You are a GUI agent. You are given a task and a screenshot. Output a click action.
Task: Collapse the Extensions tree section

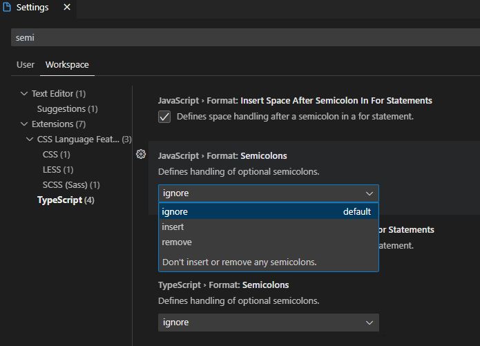(24, 124)
